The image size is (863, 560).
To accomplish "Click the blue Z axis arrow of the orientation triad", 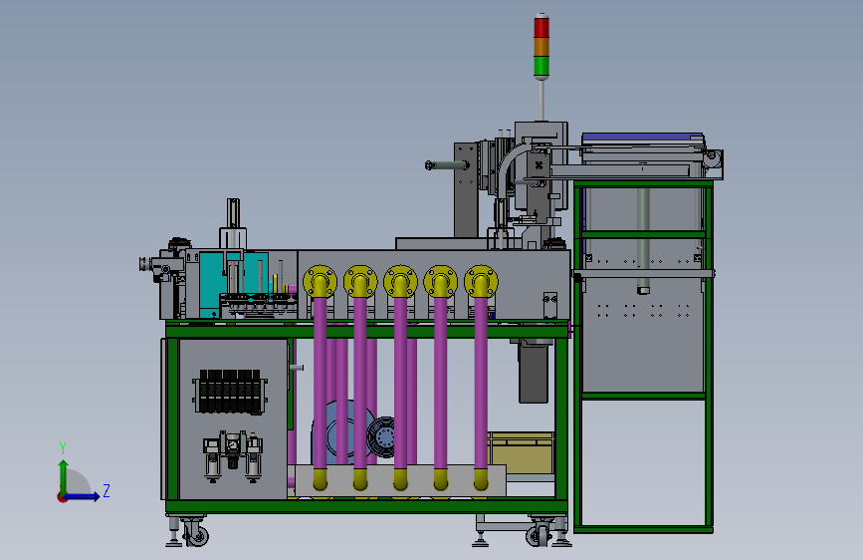I will [x=83, y=496].
